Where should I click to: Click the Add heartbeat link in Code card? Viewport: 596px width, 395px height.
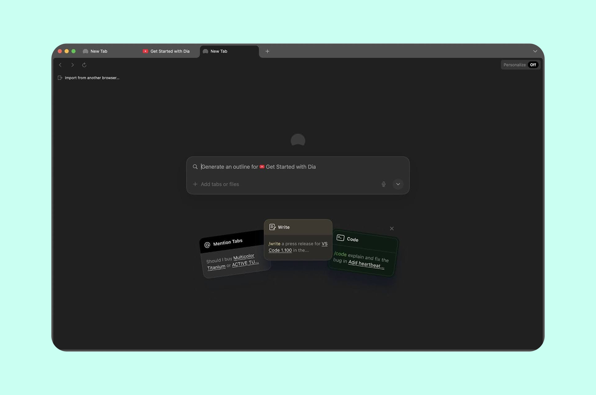pyautogui.click(x=366, y=264)
